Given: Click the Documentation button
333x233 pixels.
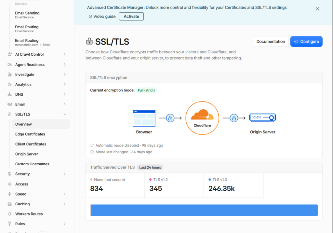Looking at the screenshot, I should [271, 41].
